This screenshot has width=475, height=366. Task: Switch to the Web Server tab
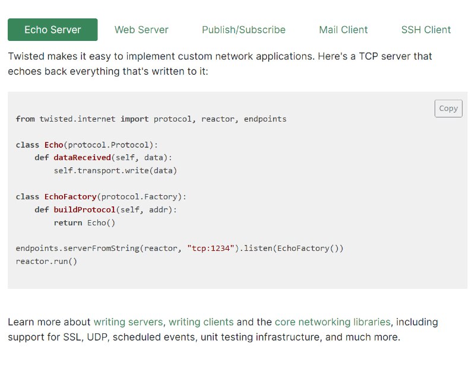tap(141, 30)
